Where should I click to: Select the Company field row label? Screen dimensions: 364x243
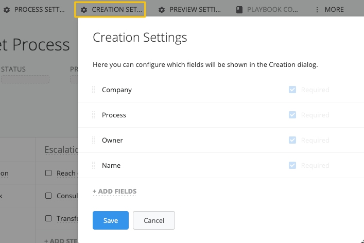117,90
